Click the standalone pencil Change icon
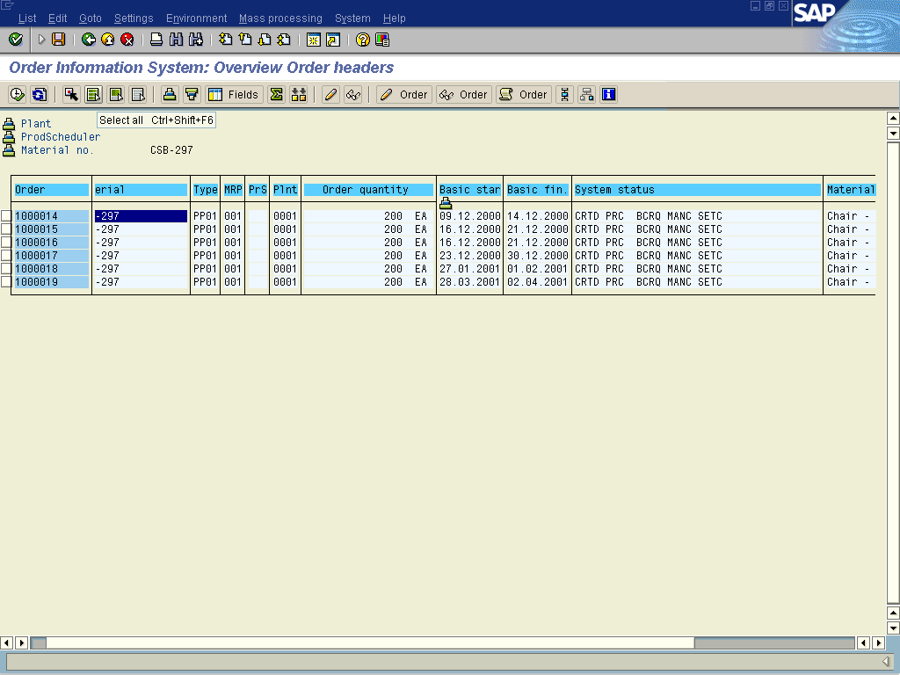 coord(330,95)
